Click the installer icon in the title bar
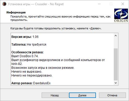The height and width of the screenshot is (101, 129). point(4,4)
